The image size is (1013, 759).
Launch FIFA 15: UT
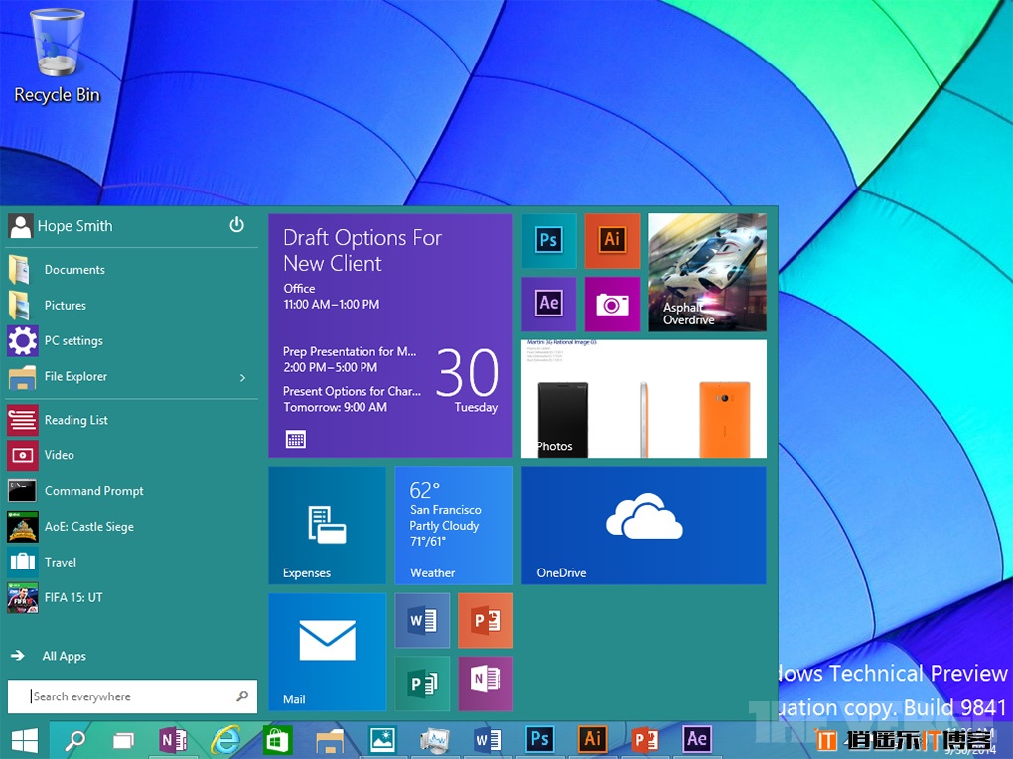(x=132, y=597)
